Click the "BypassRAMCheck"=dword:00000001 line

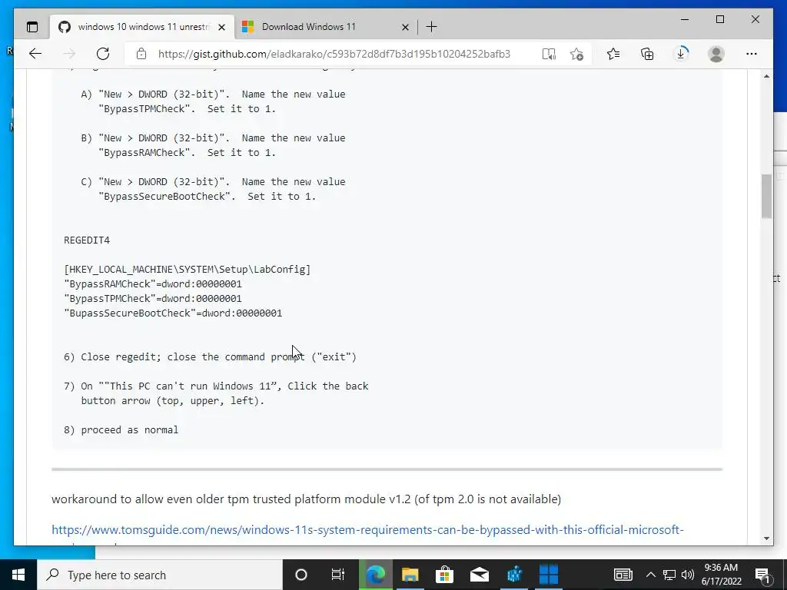pos(153,284)
